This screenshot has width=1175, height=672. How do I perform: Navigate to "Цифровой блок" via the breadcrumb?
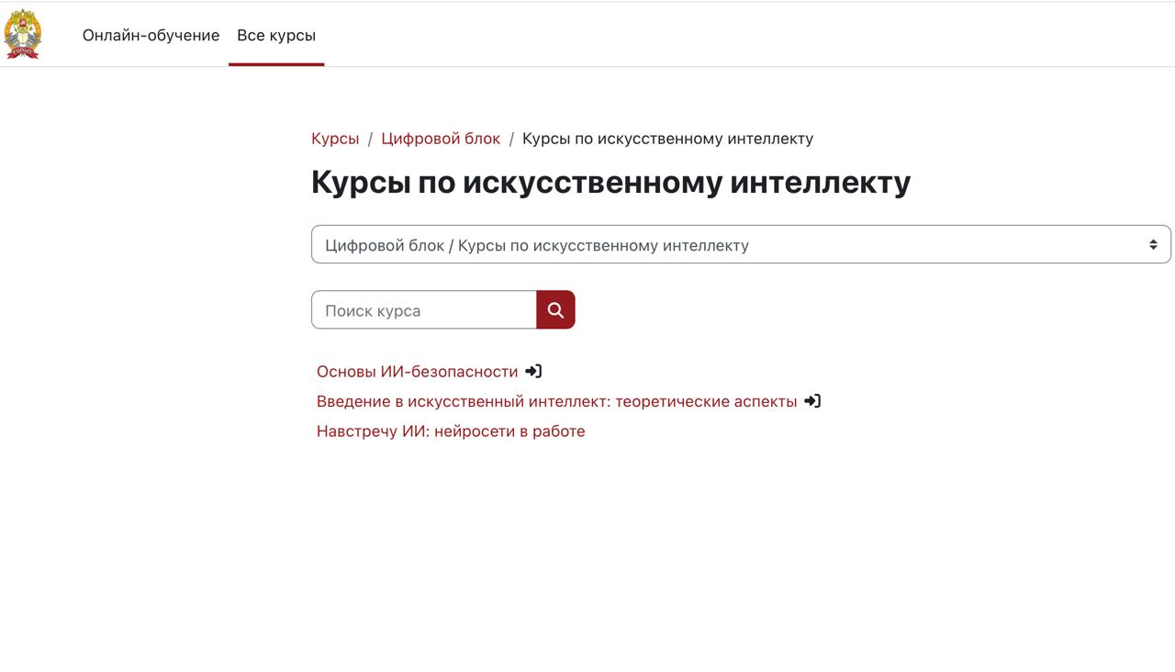click(440, 138)
